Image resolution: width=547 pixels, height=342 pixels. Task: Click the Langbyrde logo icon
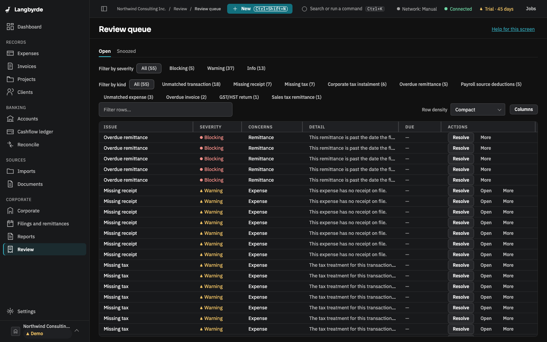click(8, 9)
